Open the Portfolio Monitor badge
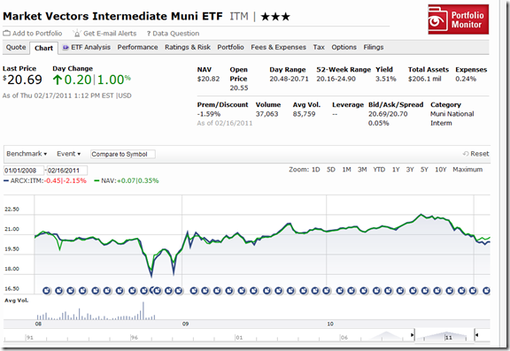 [x=459, y=19]
